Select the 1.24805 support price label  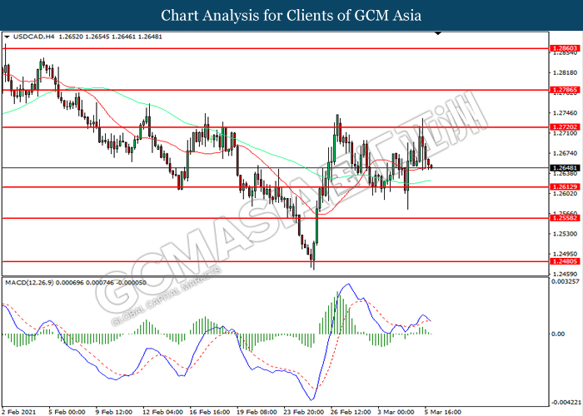565,261
